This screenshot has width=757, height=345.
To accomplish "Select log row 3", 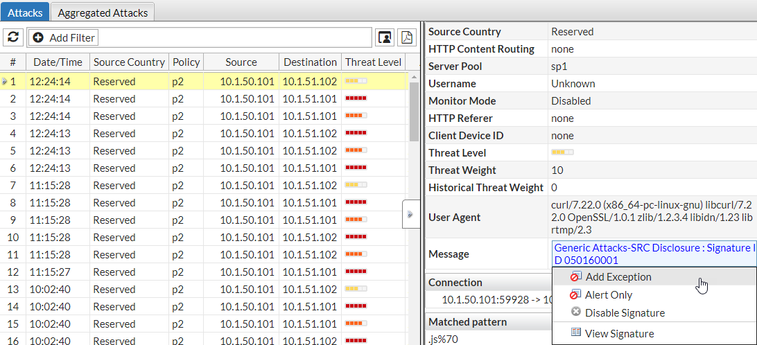I will pos(204,116).
